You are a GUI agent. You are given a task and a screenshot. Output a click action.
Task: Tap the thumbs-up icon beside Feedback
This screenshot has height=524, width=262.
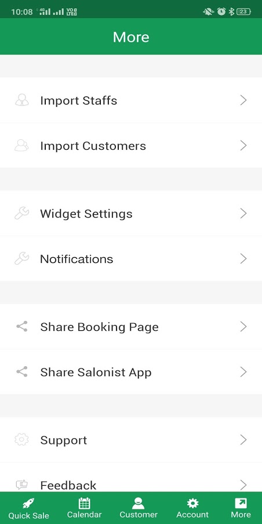point(21,485)
